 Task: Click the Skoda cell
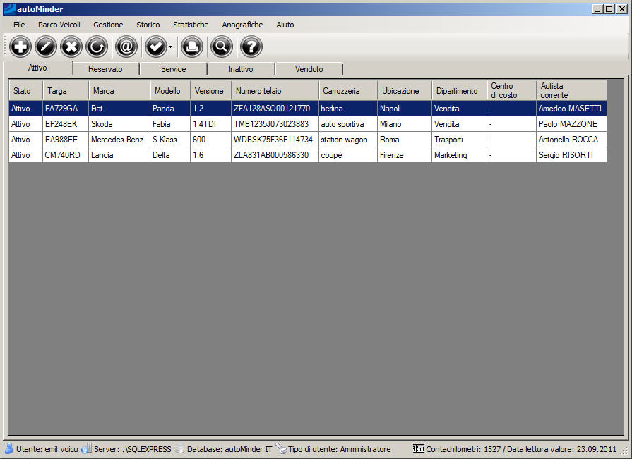[x=119, y=124]
